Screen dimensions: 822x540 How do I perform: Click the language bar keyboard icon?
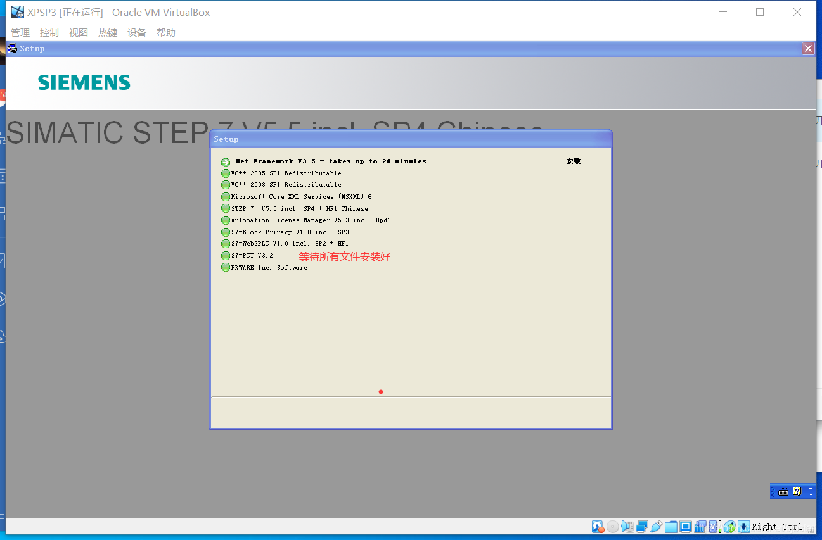(x=783, y=491)
